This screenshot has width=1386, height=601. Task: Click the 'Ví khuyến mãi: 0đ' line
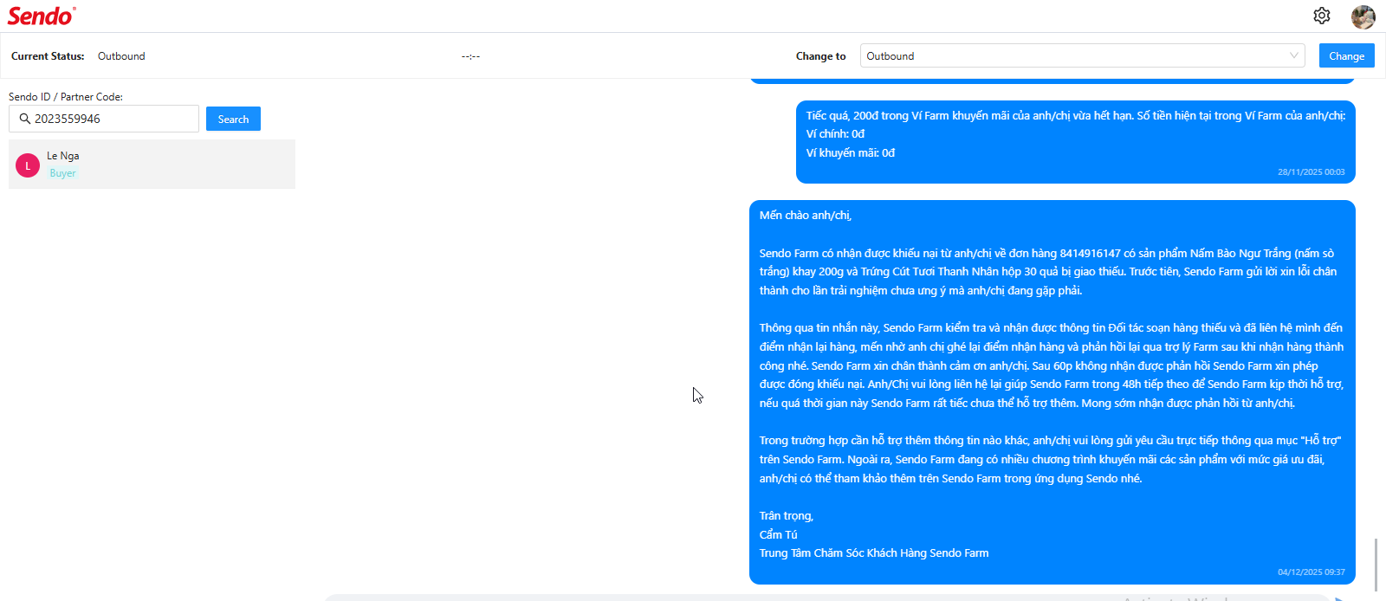click(850, 153)
